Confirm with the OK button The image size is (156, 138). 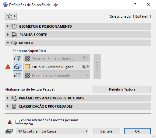coord(137,131)
